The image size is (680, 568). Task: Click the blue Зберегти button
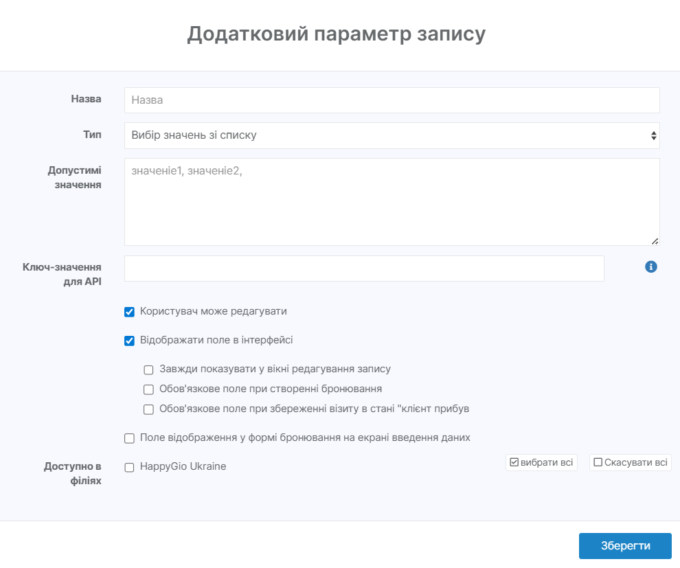click(624, 545)
